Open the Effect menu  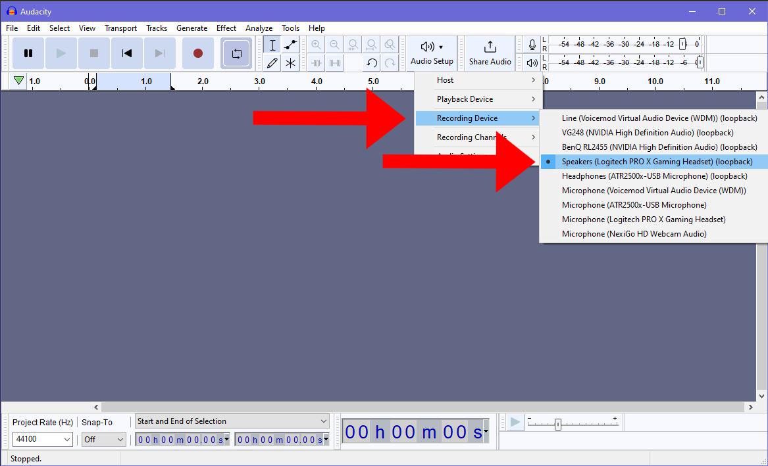[226, 28]
